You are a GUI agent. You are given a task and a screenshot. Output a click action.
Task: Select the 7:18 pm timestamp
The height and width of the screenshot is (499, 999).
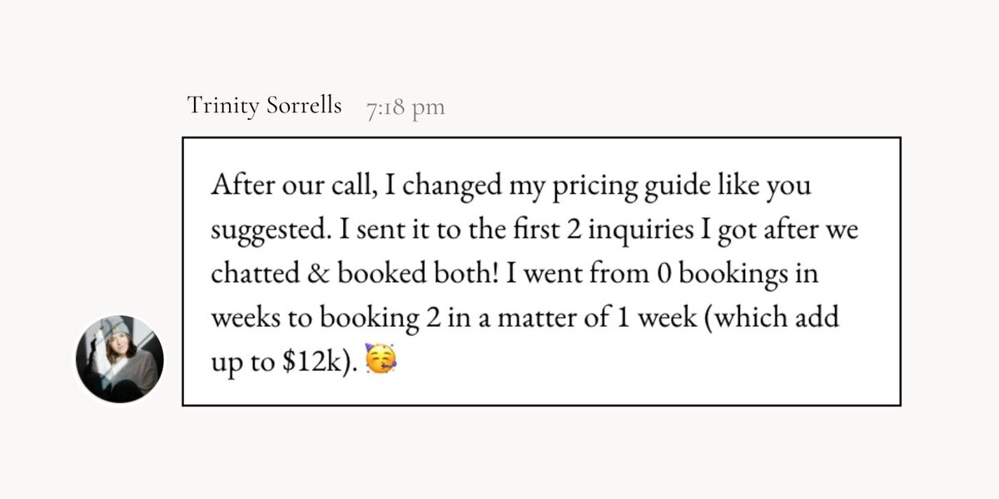[x=405, y=107]
